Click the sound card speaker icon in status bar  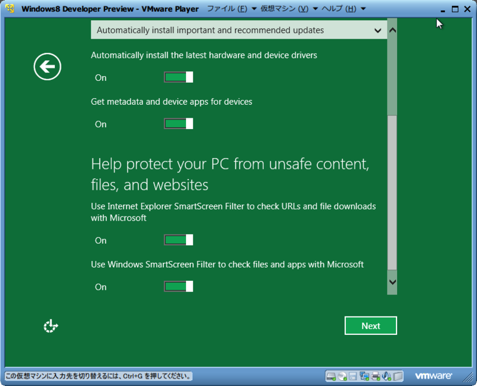coord(386,376)
